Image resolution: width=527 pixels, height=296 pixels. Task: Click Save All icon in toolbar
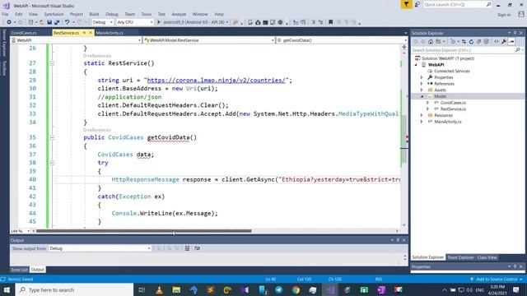pyautogui.click(x=57, y=22)
